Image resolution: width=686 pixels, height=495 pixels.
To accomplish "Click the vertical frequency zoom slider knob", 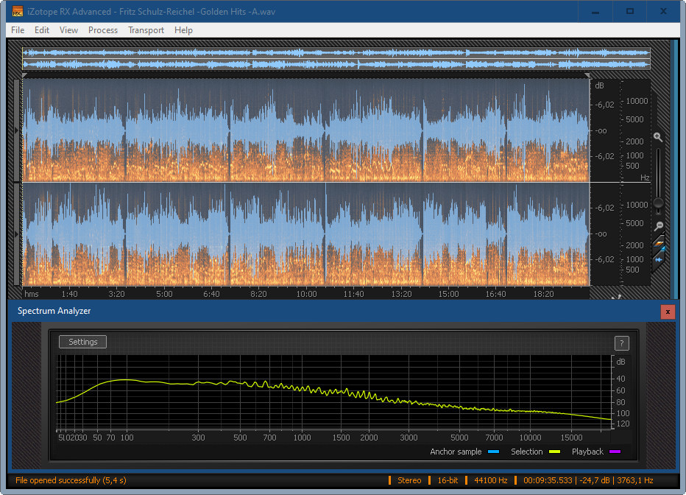I will 658,203.
